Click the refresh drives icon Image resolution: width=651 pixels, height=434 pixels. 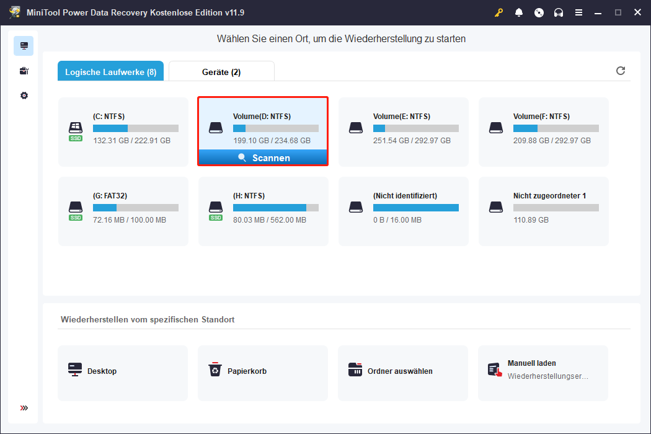620,71
